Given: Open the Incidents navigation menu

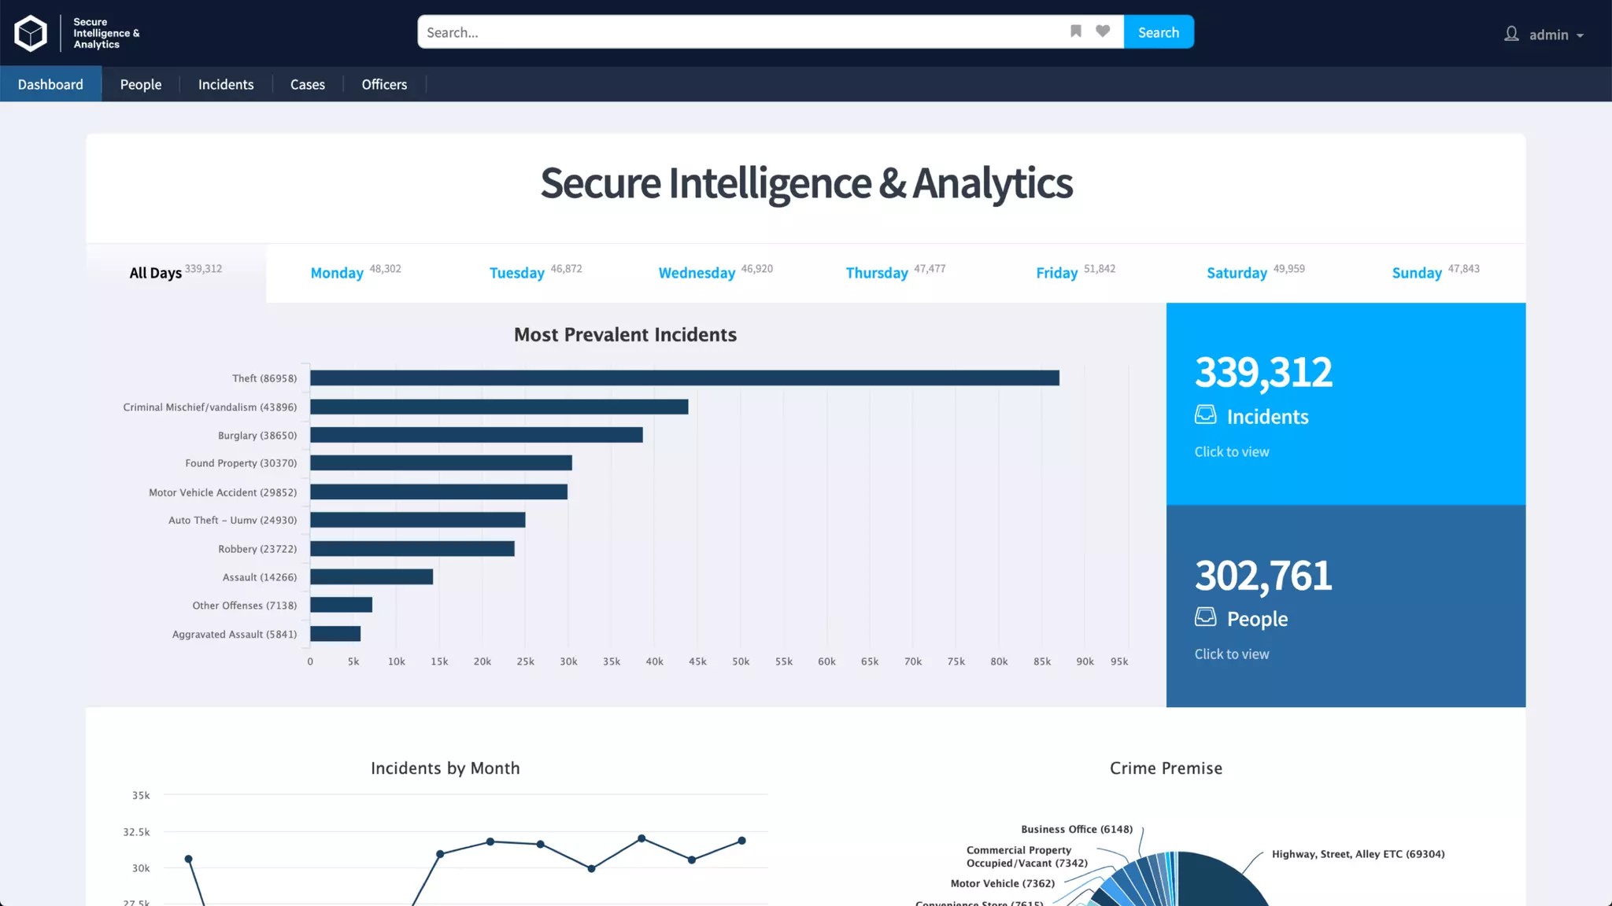Looking at the screenshot, I should click(x=226, y=84).
